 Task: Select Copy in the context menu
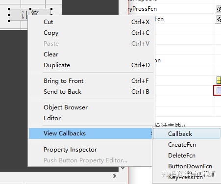click(x=91, y=33)
